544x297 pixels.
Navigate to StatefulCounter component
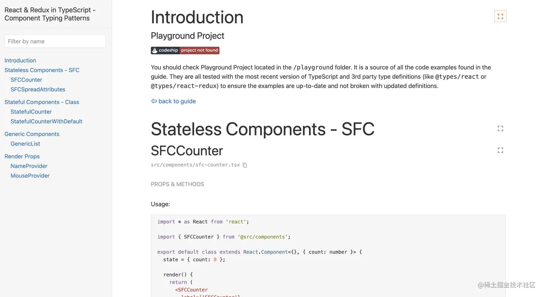tap(31, 112)
